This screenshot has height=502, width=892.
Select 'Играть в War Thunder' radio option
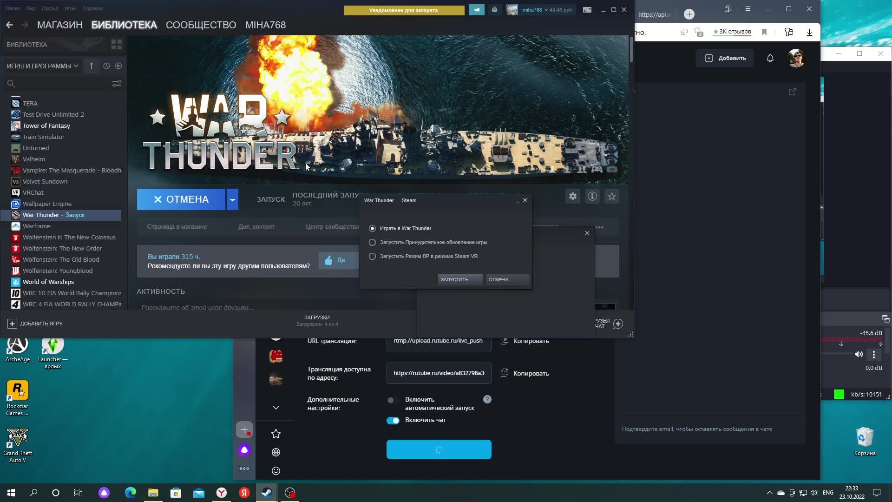(x=372, y=228)
